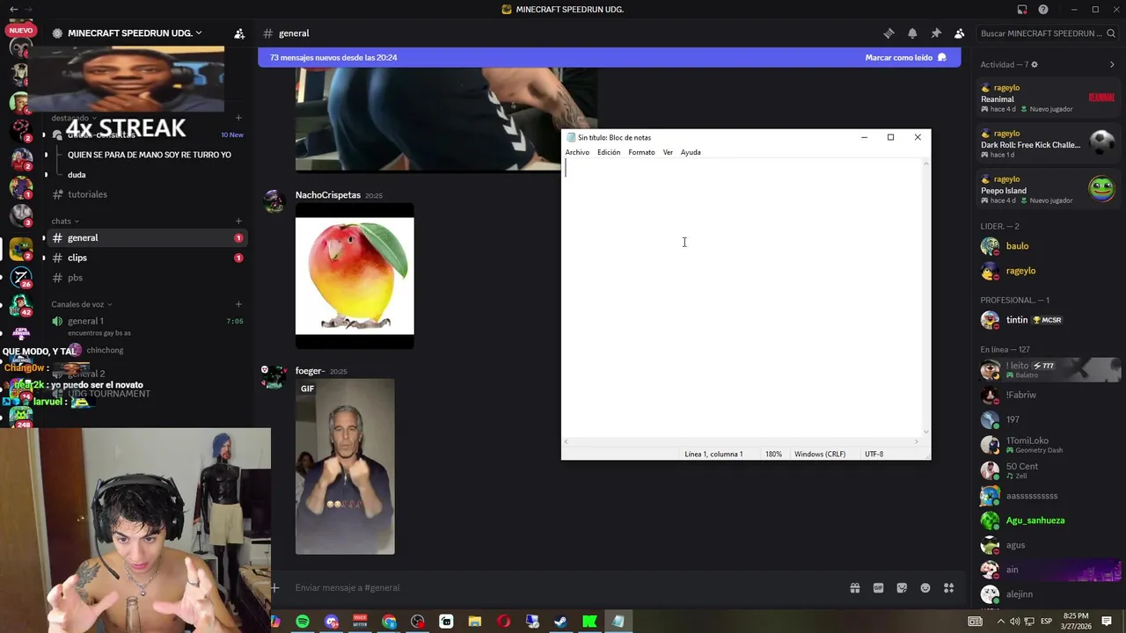
Task: Open the sticker picker icon
Action: tap(902, 588)
